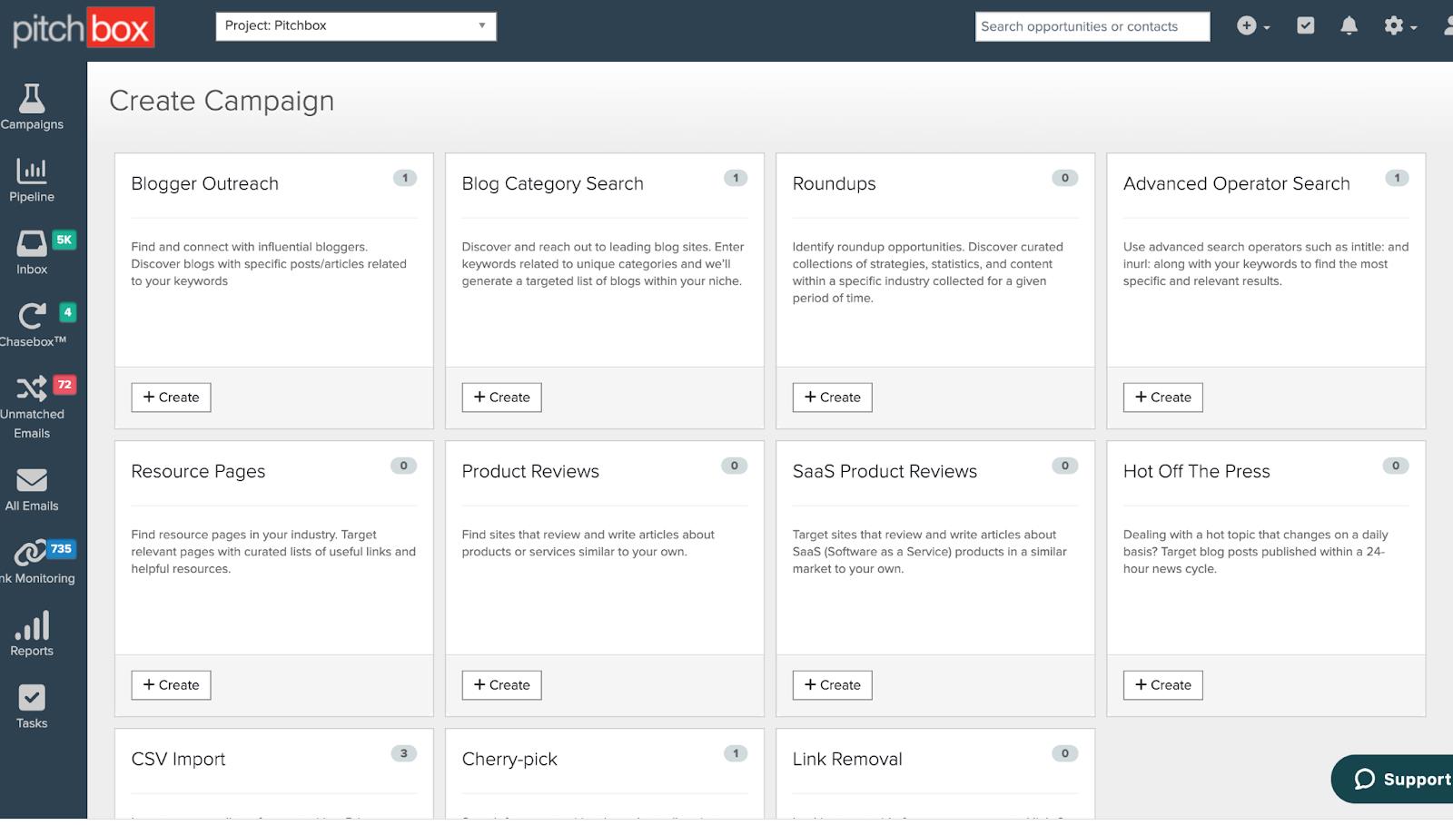This screenshot has width=1453, height=825.
Task: Select the Cherry-pick card title
Action: tap(509, 759)
